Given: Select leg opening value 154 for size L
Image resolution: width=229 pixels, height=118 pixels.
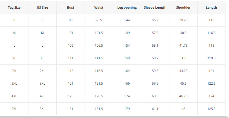Looking at the screenshot, I should (127, 46).
